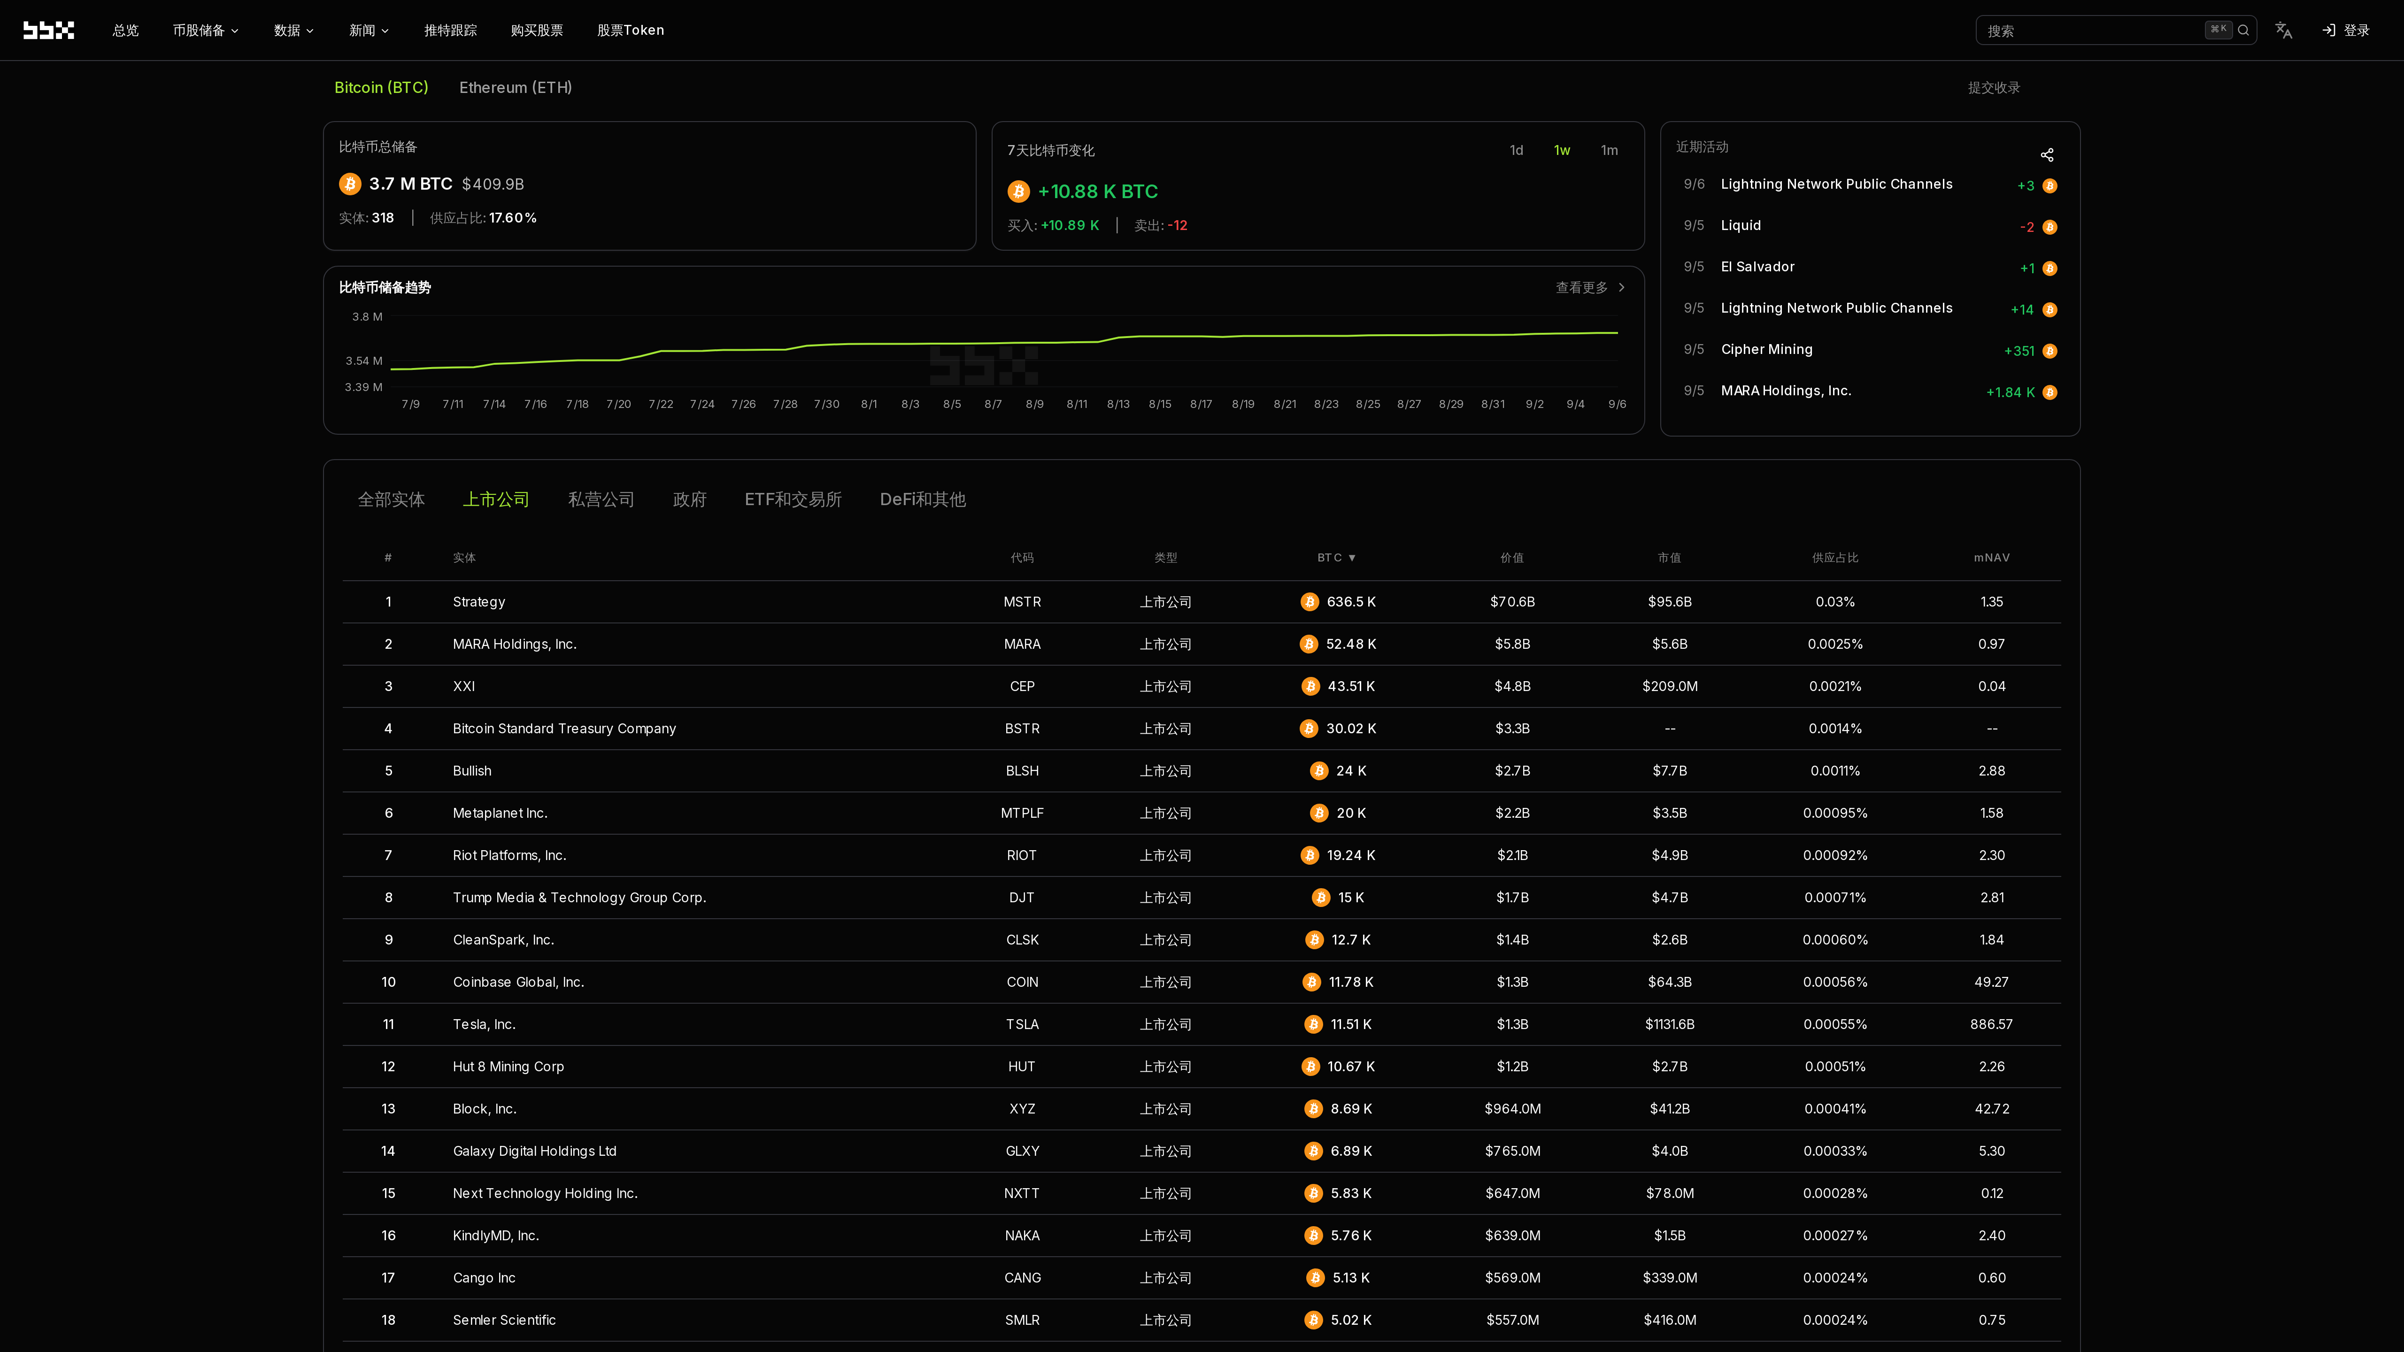Select the 政府 tab
Viewport: 2404px width, 1352px height.
[690, 500]
